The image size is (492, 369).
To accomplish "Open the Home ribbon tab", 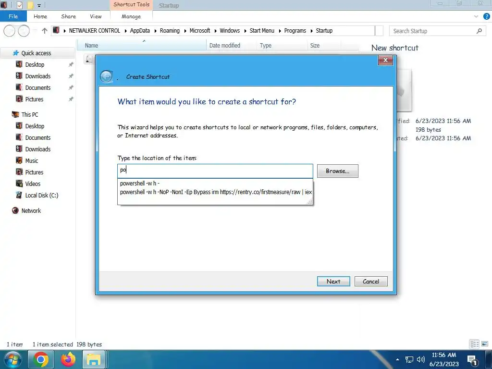I will (x=40, y=16).
